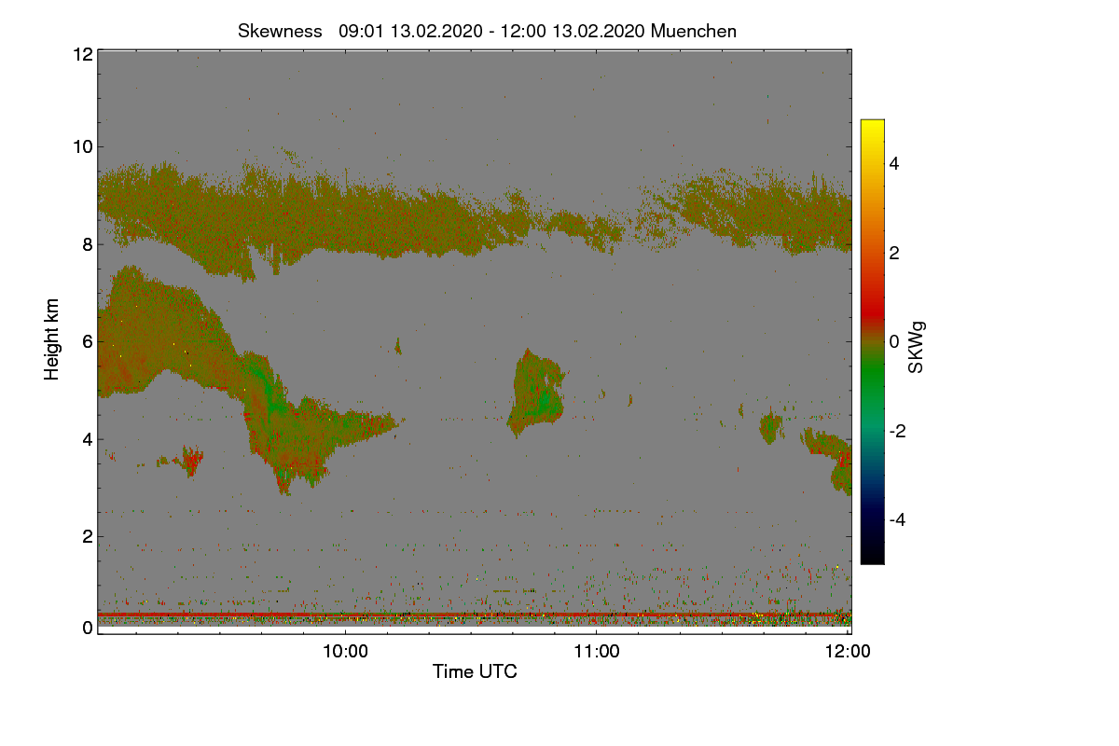This screenshot has height=746, width=1119.
Task: Select the SKWg colorbar label
Action: tap(916, 348)
